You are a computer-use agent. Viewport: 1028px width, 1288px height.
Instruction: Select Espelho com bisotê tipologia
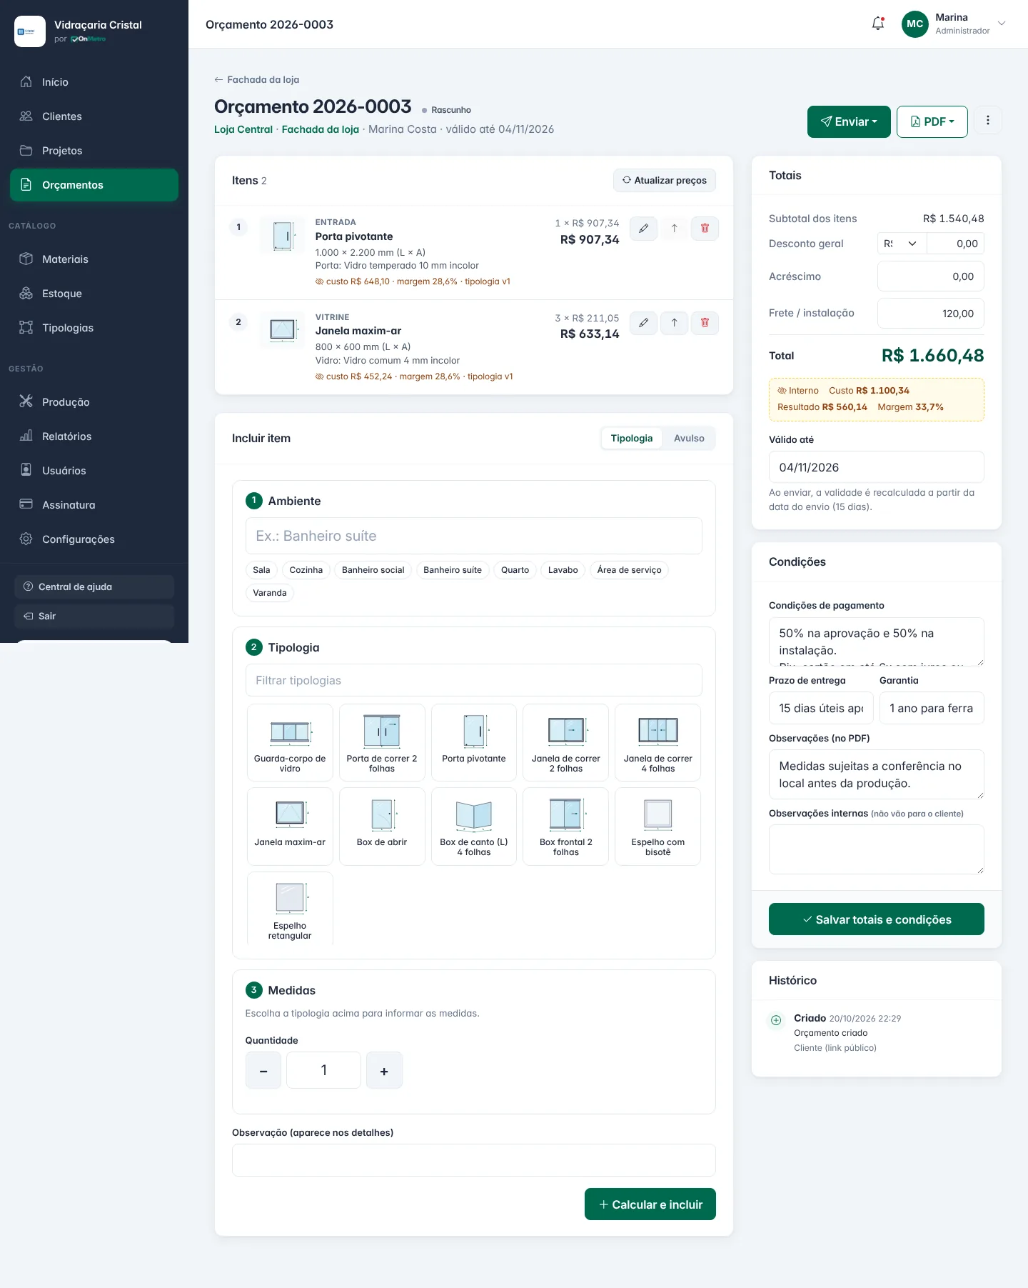(658, 827)
